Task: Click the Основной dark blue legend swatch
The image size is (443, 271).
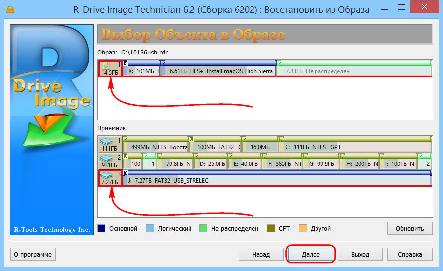Action: 101,228
